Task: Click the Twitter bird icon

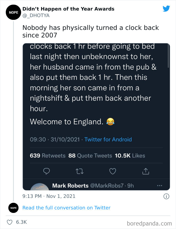Action: [166, 9]
